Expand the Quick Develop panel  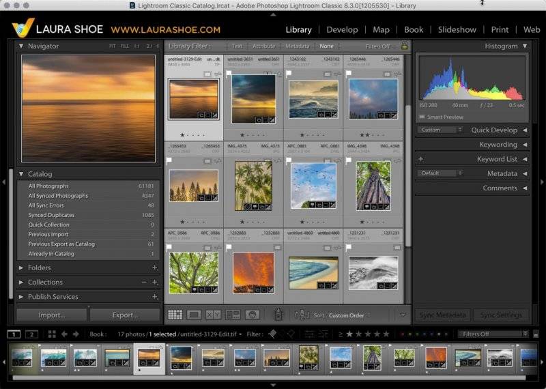tap(525, 130)
